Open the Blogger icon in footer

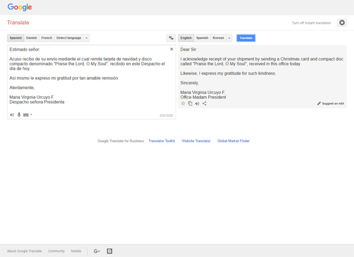pyautogui.click(x=109, y=251)
